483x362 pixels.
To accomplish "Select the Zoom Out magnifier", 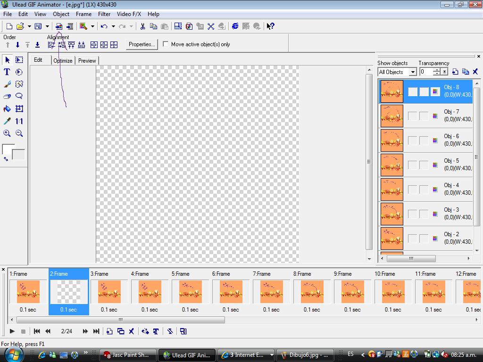I will 19,133.
